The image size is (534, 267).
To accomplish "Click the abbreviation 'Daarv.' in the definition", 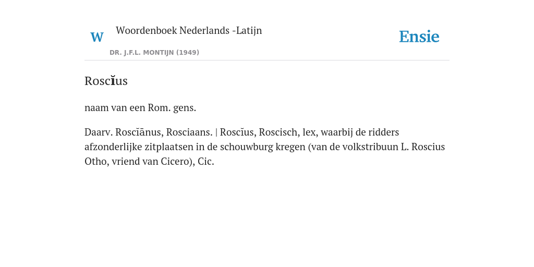I will (99, 132).
